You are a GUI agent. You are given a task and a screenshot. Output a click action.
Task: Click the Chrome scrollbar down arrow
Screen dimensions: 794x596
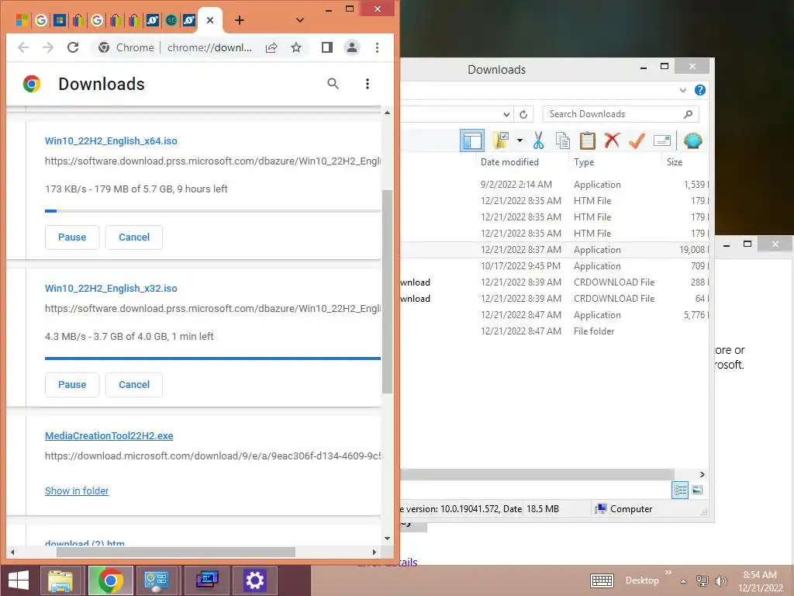point(388,539)
